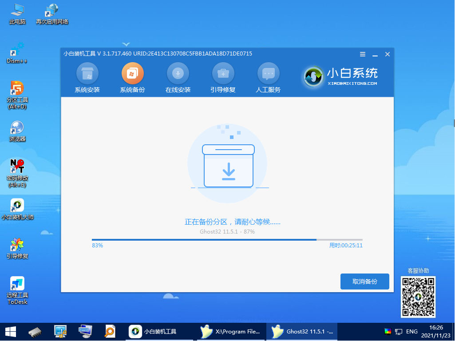Open the Windows Start menu
The width and height of the screenshot is (455, 341).
click(9, 332)
